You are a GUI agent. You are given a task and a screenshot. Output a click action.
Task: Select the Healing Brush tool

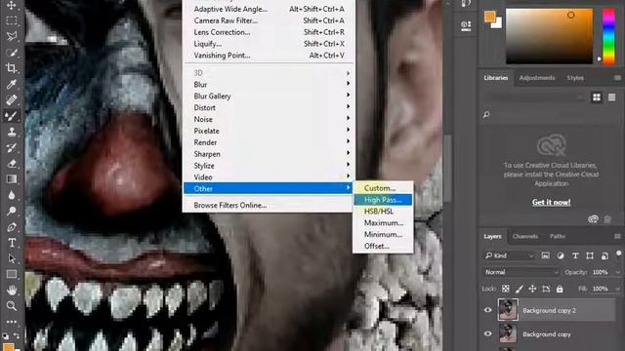[11, 99]
